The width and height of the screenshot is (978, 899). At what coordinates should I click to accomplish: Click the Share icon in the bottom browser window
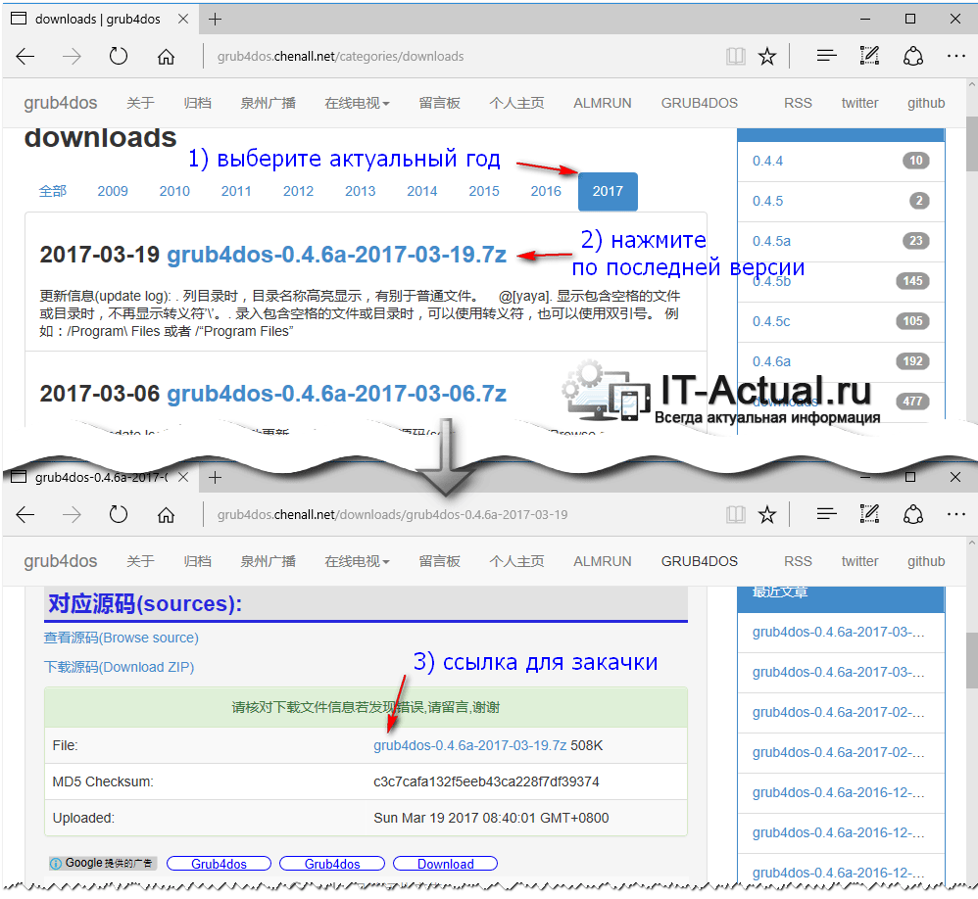[913, 515]
